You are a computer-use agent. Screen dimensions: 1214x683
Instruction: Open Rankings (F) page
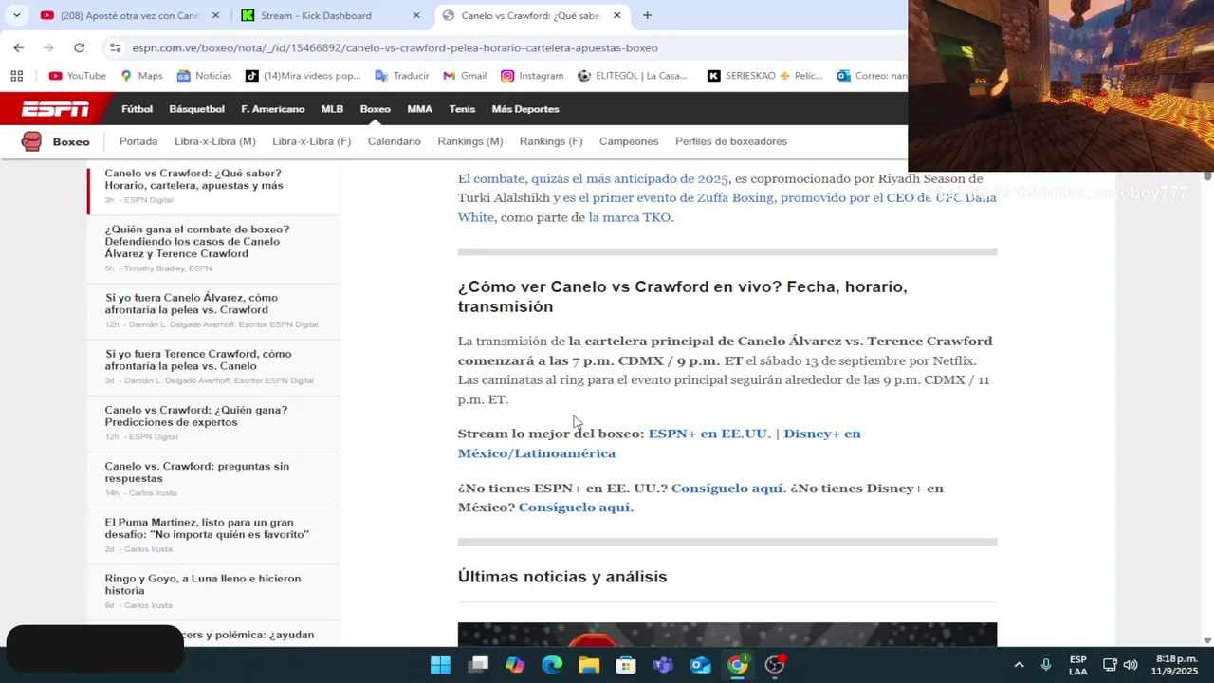click(551, 141)
